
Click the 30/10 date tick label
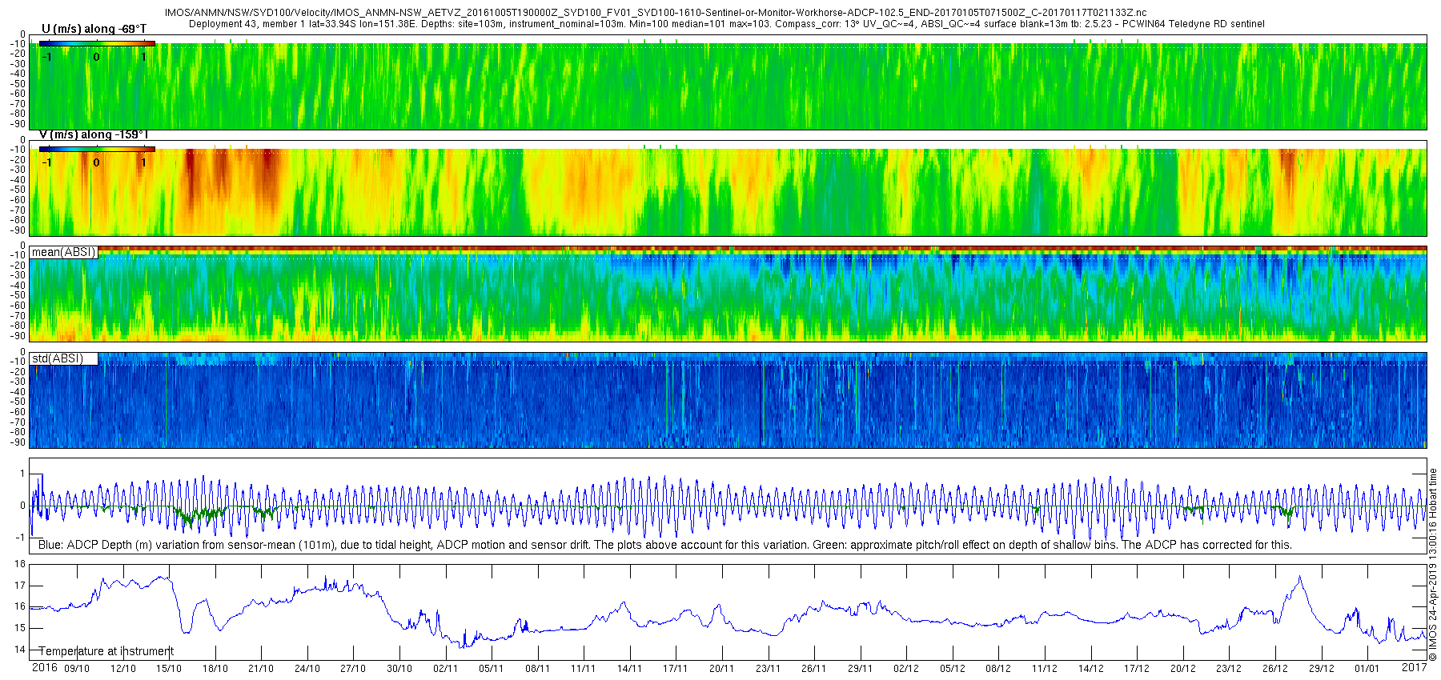tap(399, 669)
